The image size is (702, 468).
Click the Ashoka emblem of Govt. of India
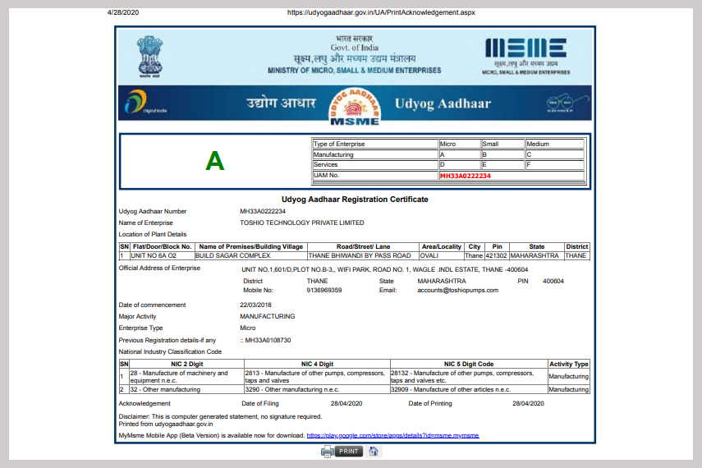tap(150, 57)
